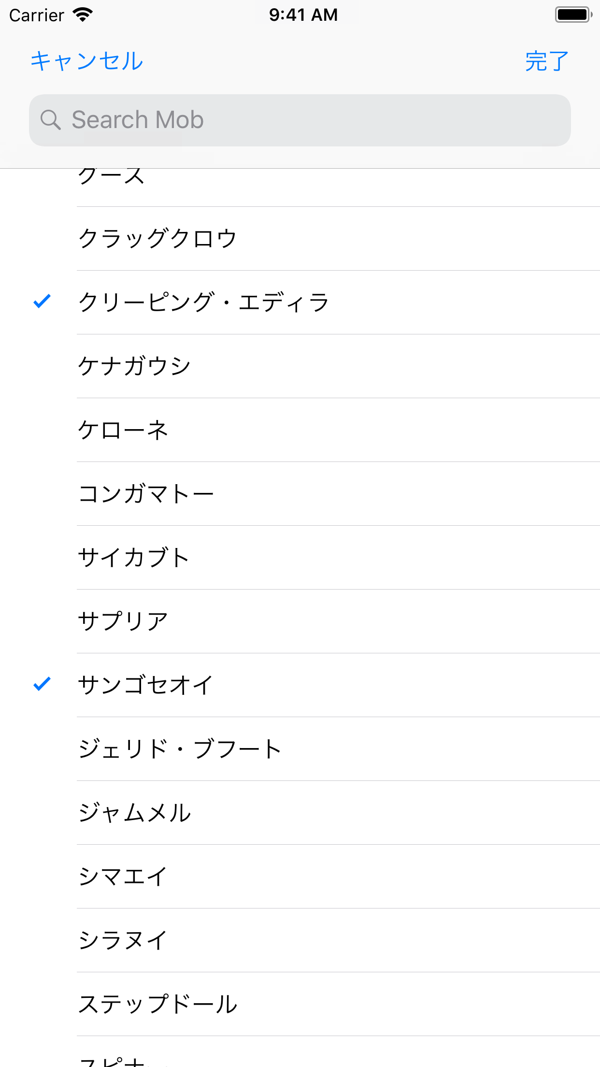Uncheck クリーピング・エディラ checkmark
The width and height of the screenshot is (600, 1067).
click(42, 302)
